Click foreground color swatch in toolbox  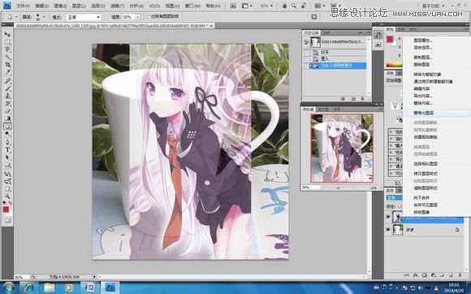[6, 210]
